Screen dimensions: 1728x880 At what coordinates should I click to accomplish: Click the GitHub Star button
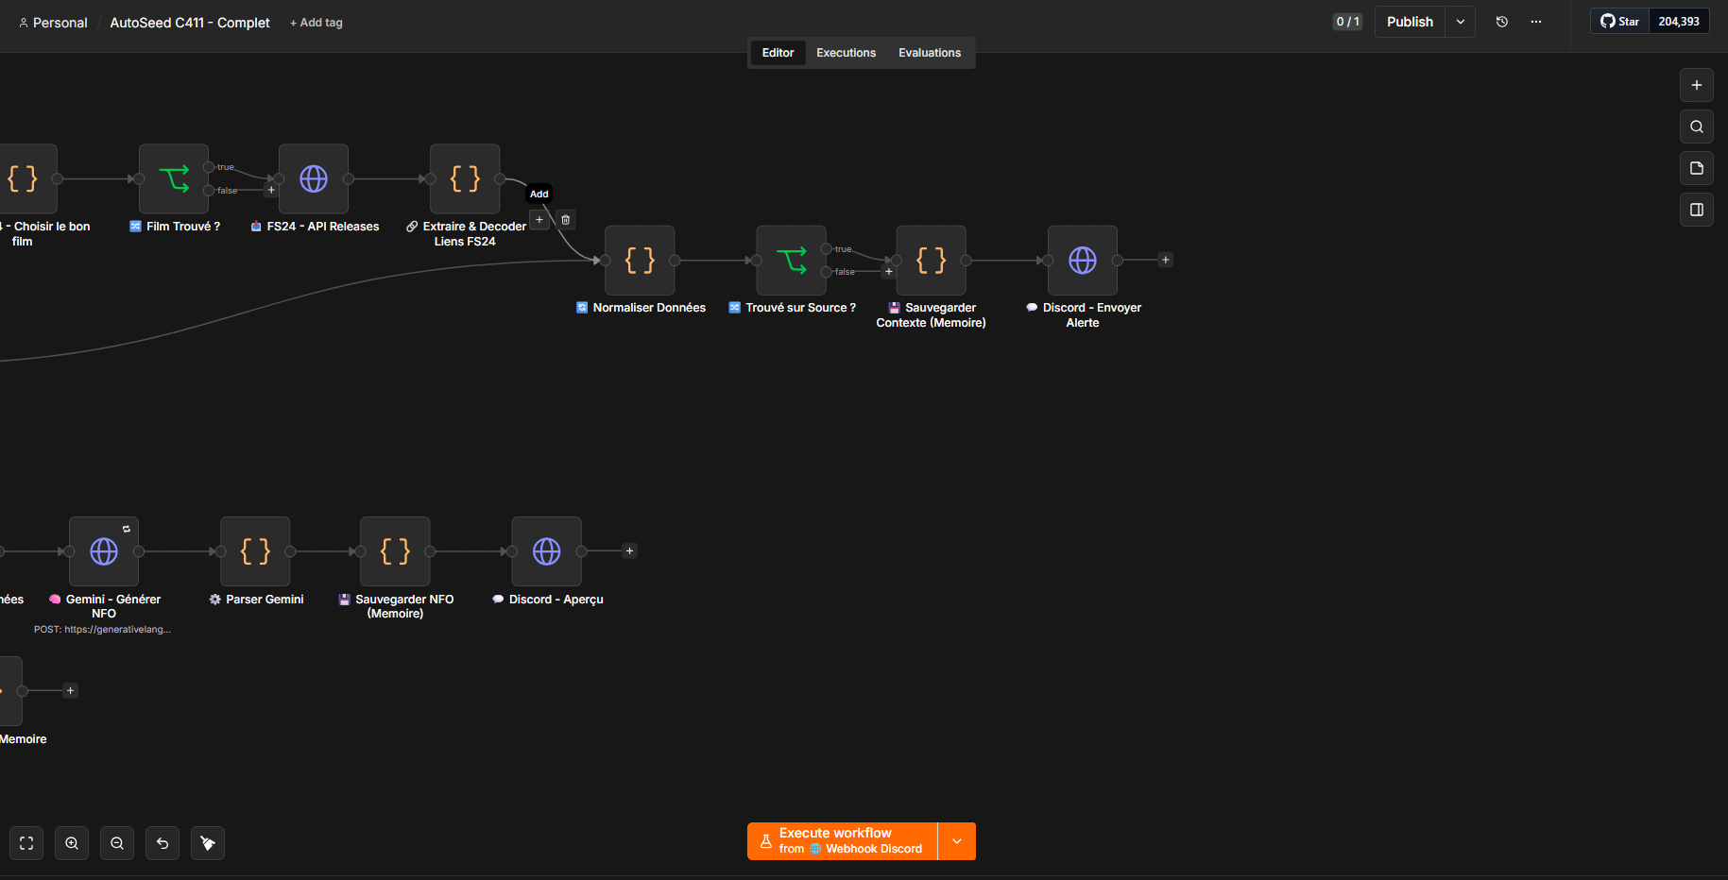[1620, 22]
